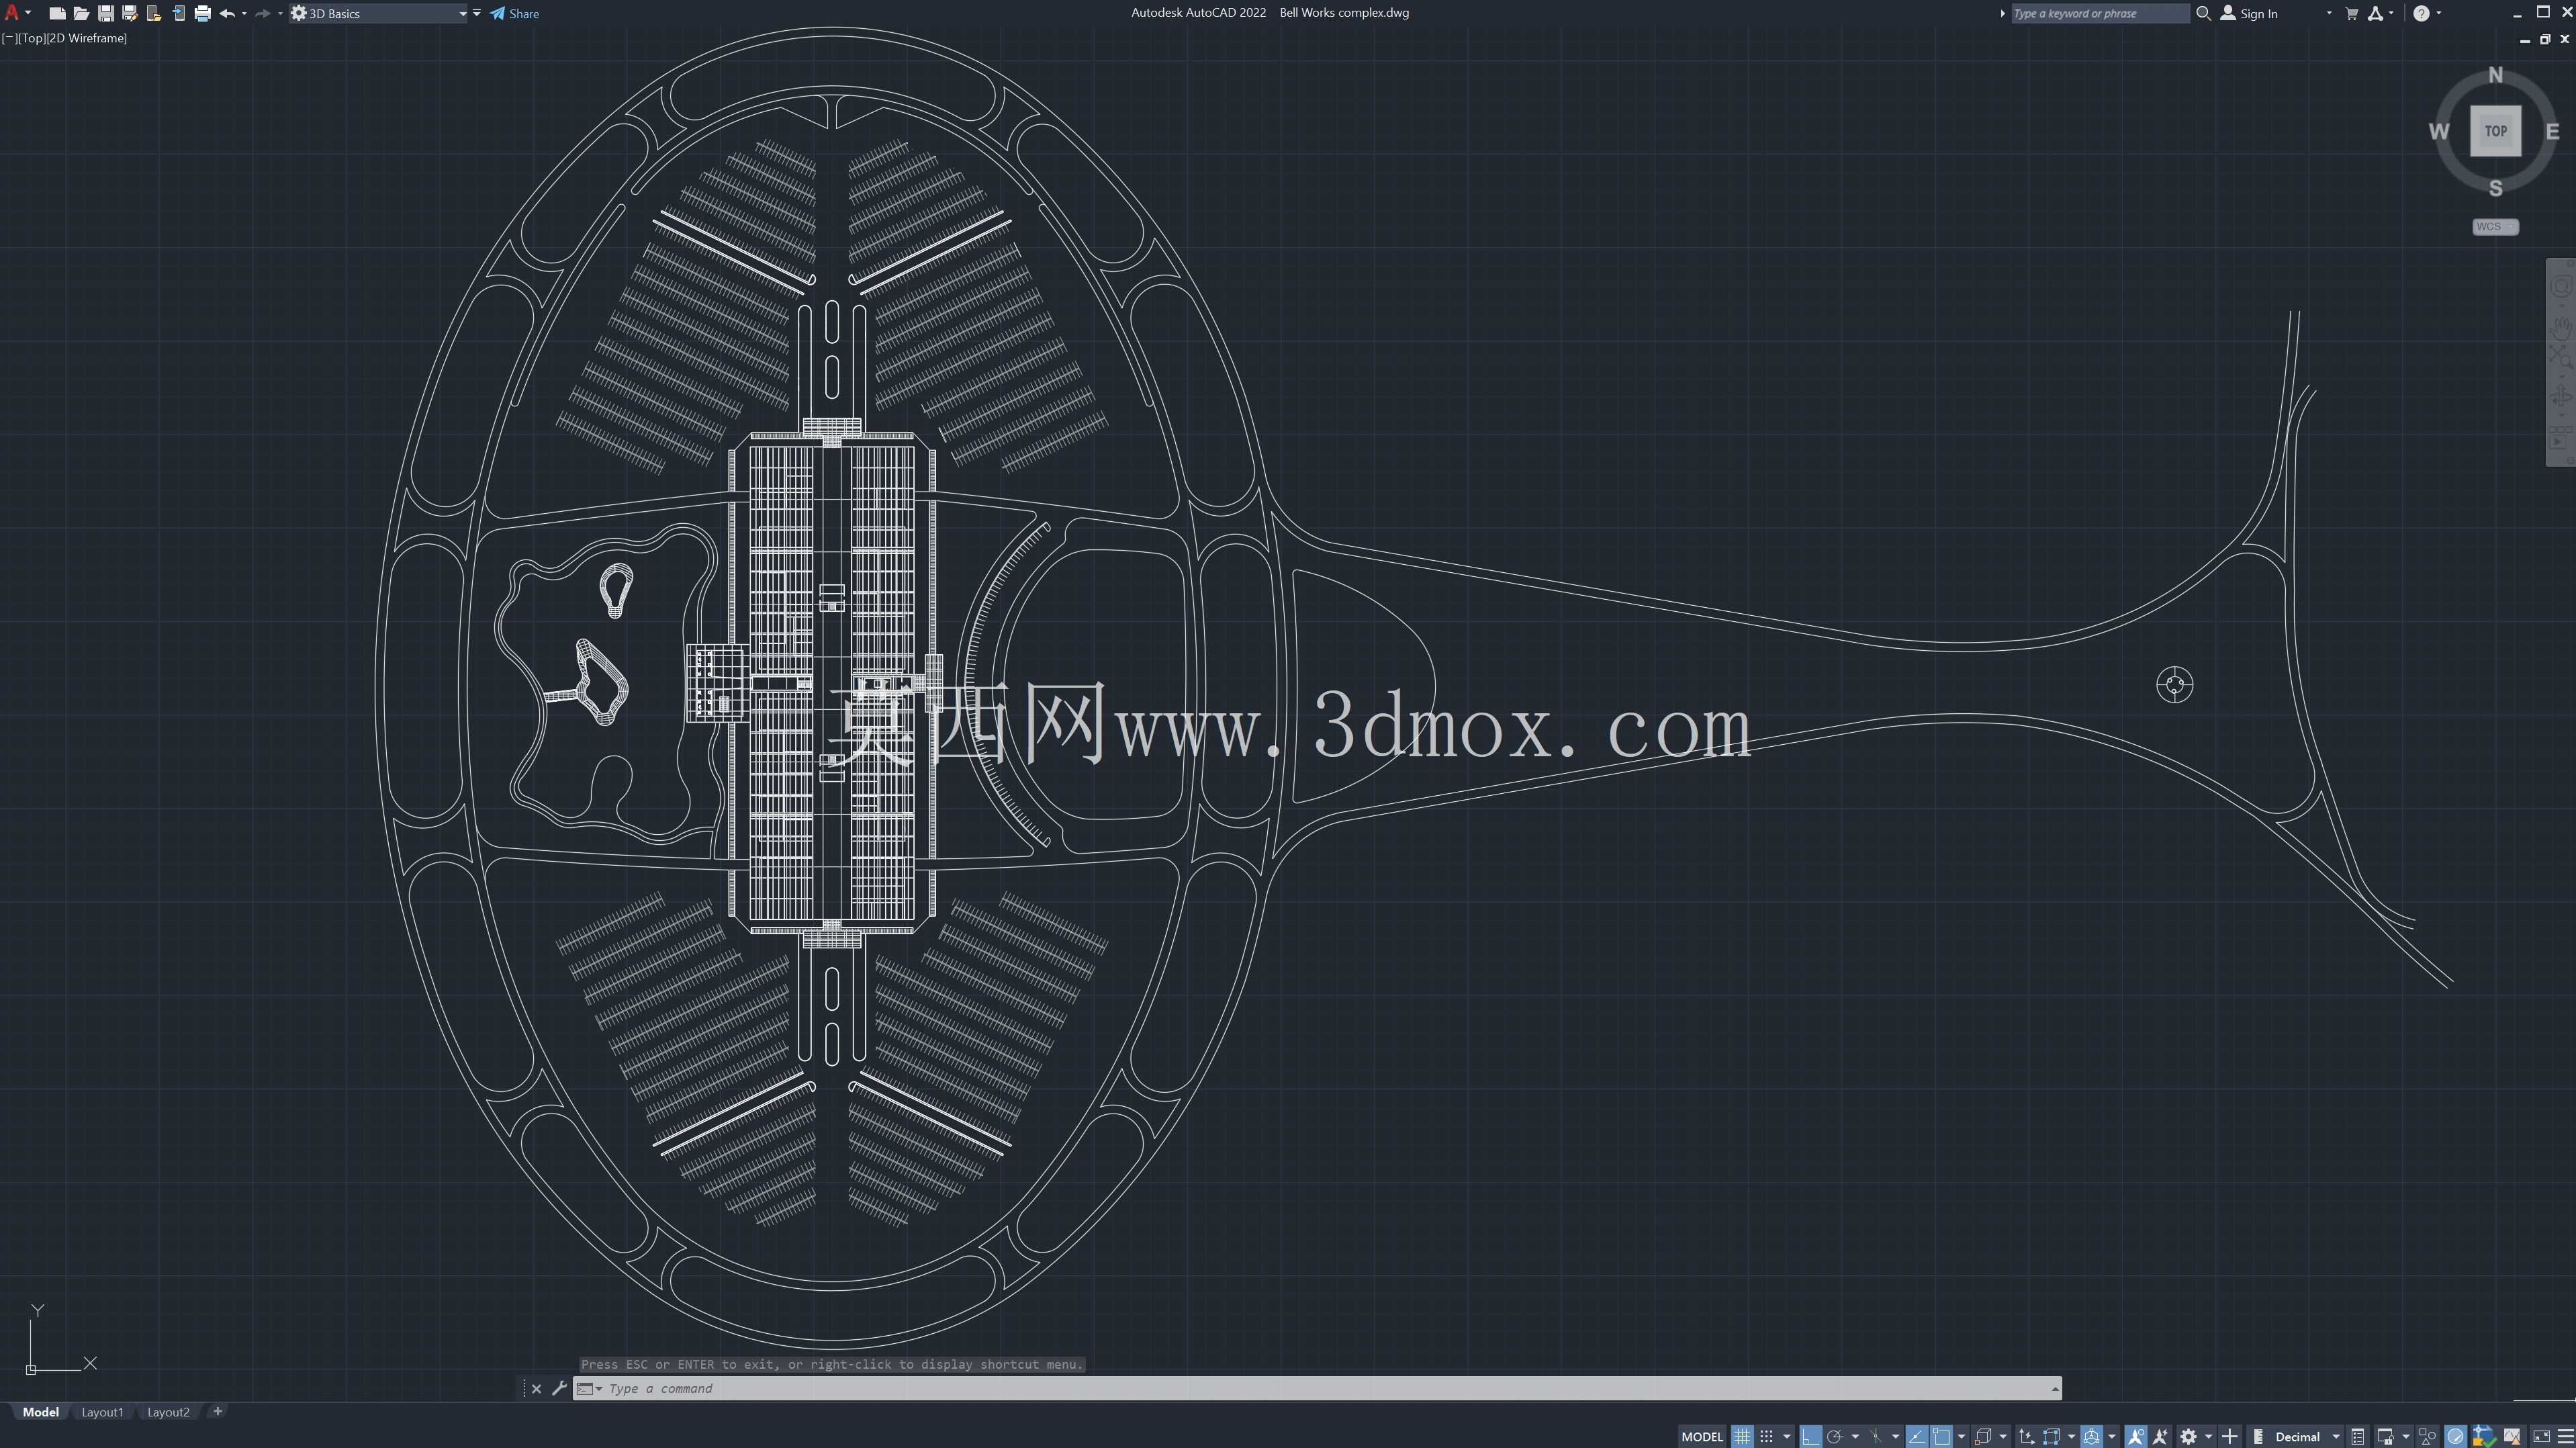Open Quick Properties in status bar
2576x1448 pixels.
point(2357,1437)
